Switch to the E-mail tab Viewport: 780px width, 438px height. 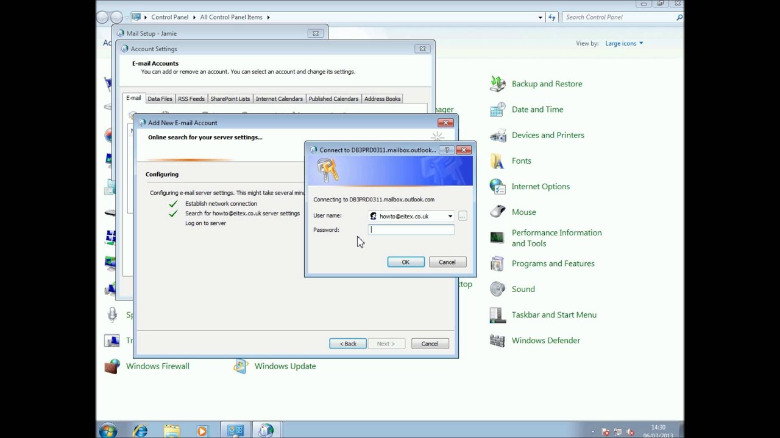coord(133,98)
